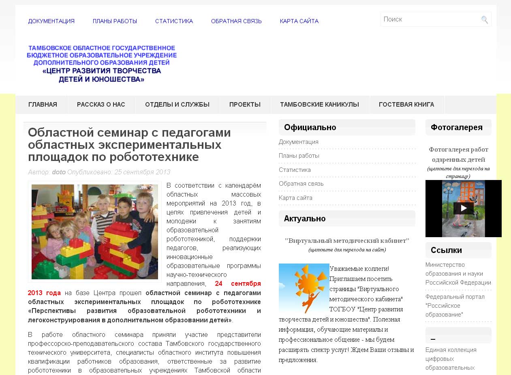511x375 pixels.
Task: Click the sun and figure picture
Action: (x=304, y=289)
